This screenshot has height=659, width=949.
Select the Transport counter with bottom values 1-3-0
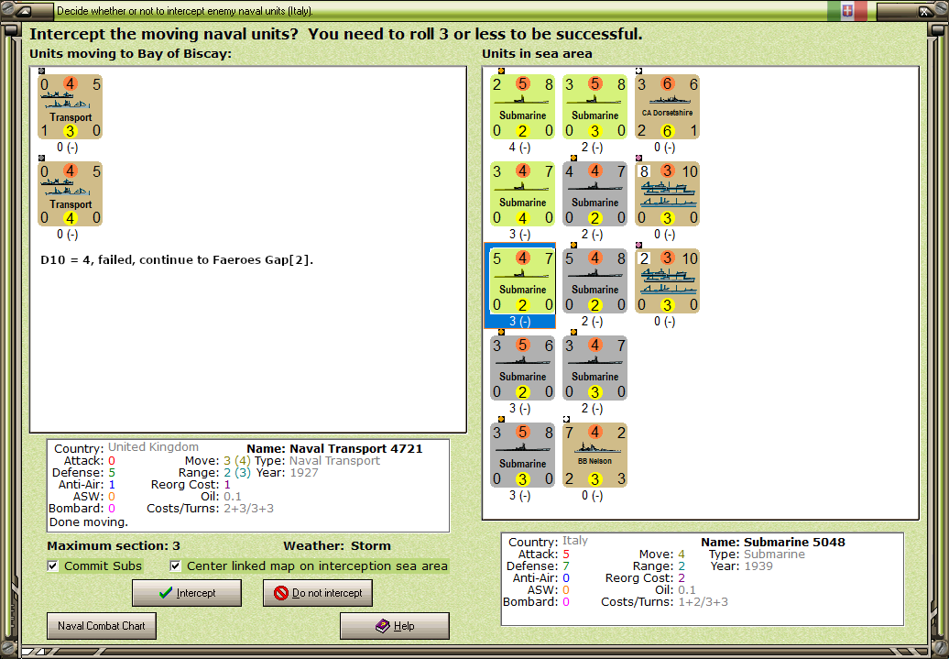(x=71, y=107)
